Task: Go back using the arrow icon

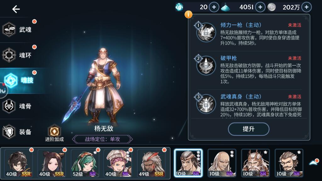Action: click(x=16, y=9)
